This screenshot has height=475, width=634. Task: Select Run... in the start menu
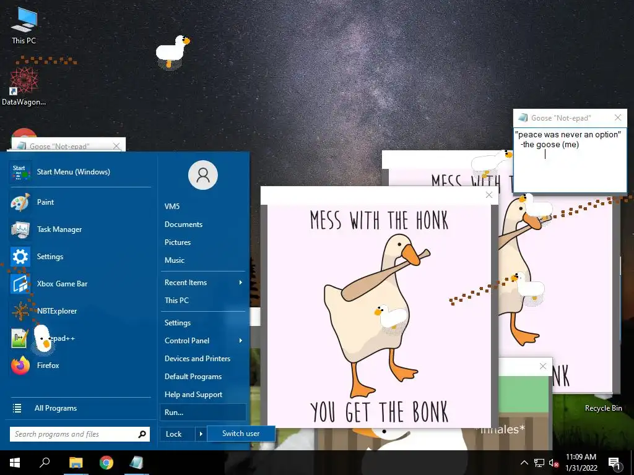click(x=203, y=413)
